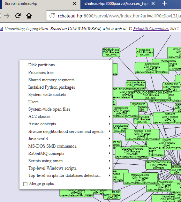Expand the AC2 classes submenu arrow
Screen dimensions: 181x202
point(110,117)
